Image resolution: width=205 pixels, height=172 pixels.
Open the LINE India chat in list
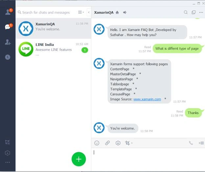[53, 49]
